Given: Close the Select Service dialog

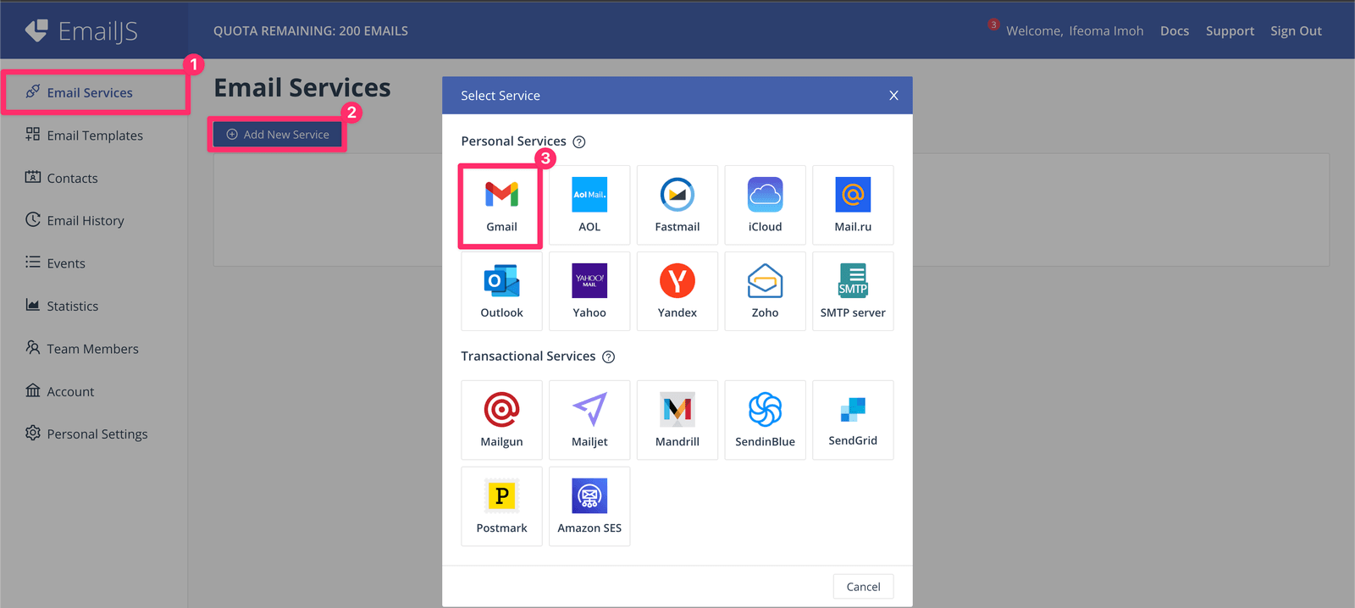Looking at the screenshot, I should tap(893, 96).
